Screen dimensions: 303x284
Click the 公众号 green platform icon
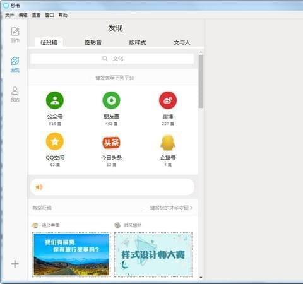click(x=55, y=100)
